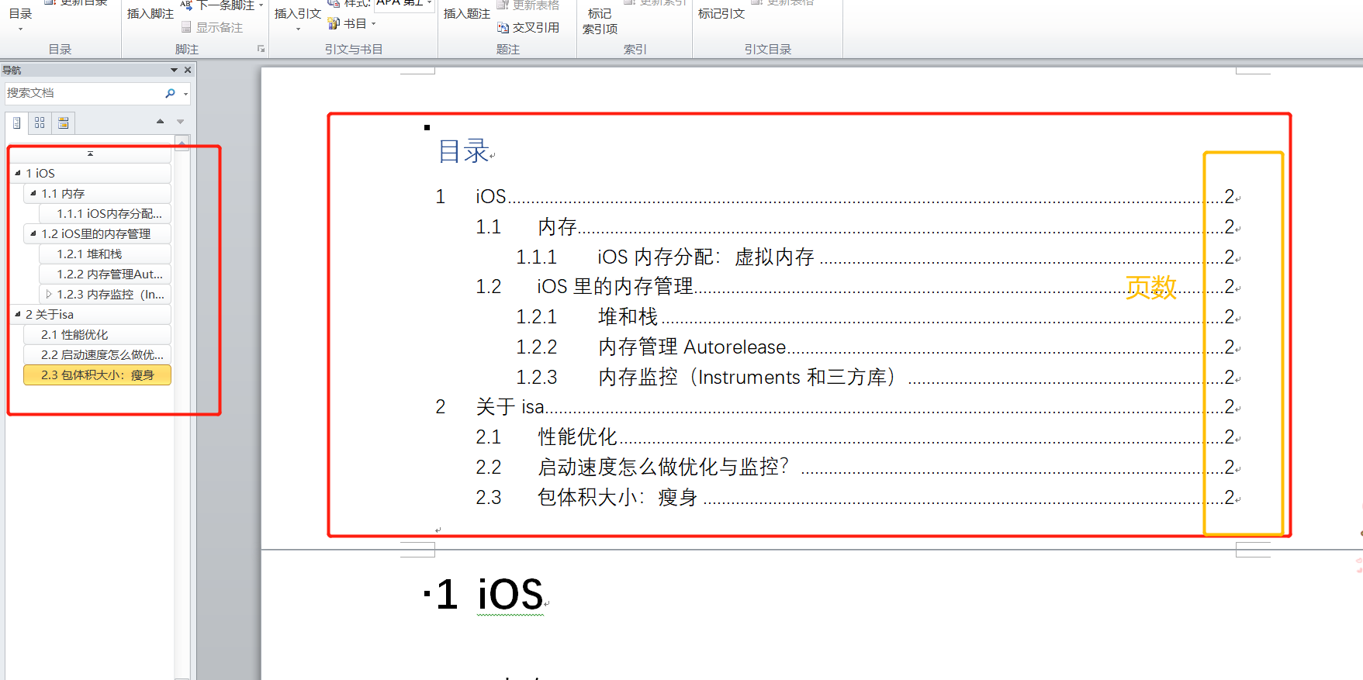
Task: Click the 交叉引用 cross-reference icon
Action: (x=528, y=28)
